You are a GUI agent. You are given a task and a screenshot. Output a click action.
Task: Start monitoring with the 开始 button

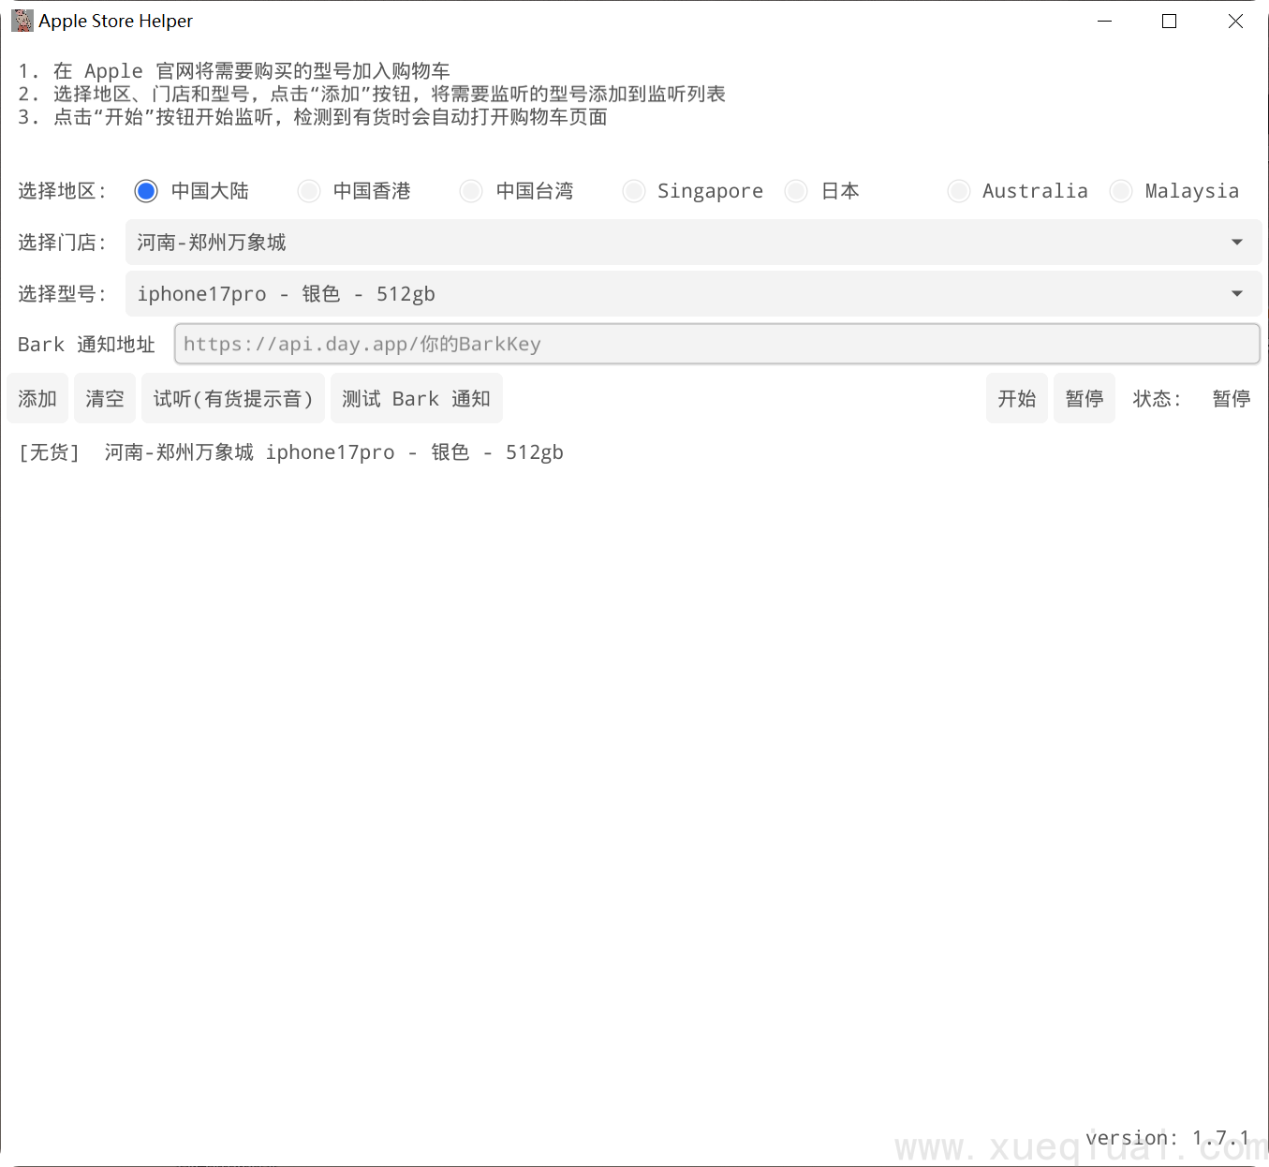(1017, 398)
